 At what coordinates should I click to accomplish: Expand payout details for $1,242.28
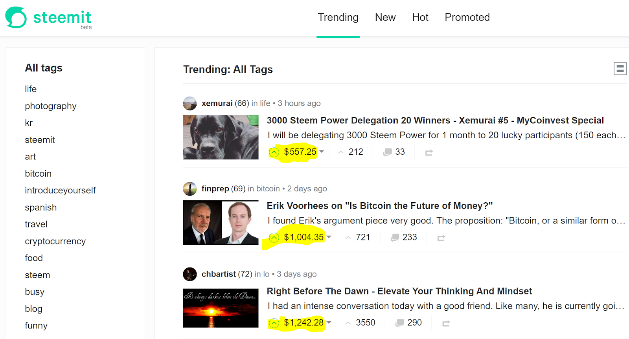[329, 323]
